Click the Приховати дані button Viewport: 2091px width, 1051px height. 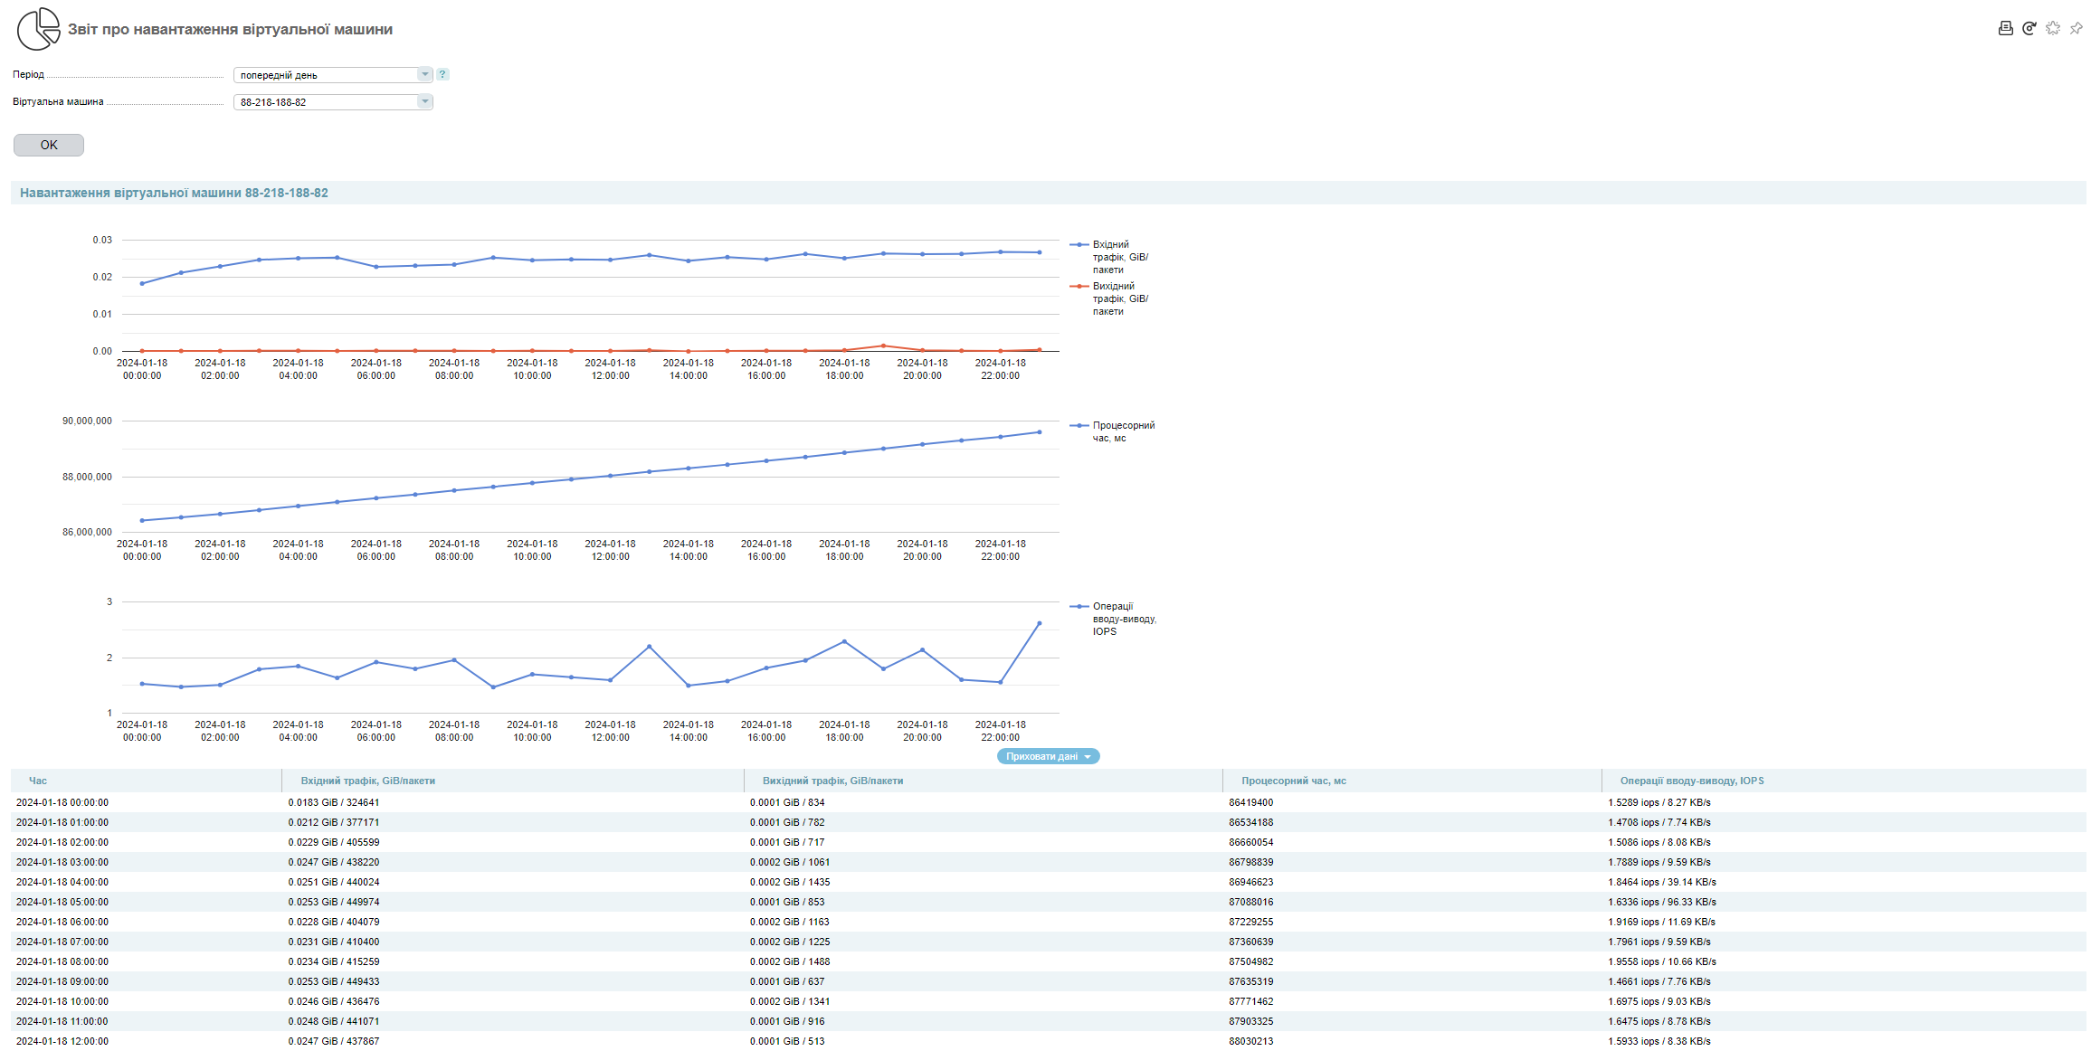pyautogui.click(x=1048, y=756)
